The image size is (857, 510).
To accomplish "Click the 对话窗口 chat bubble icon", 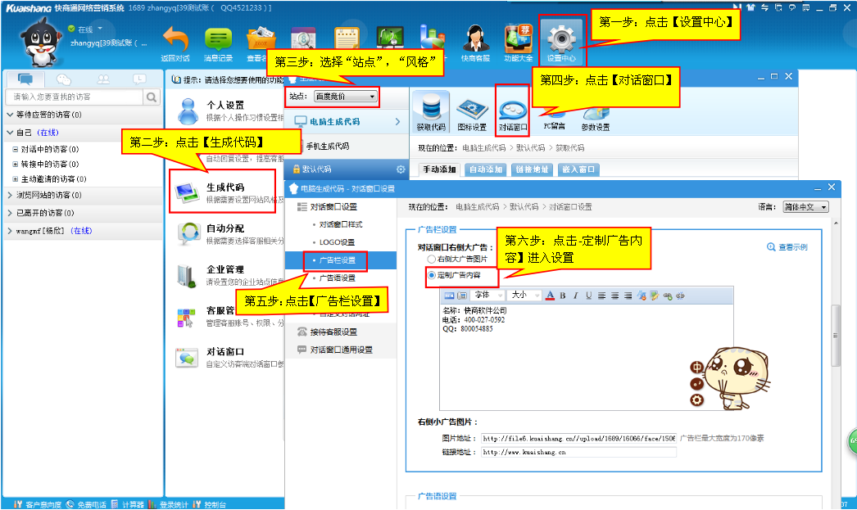I will 513,109.
